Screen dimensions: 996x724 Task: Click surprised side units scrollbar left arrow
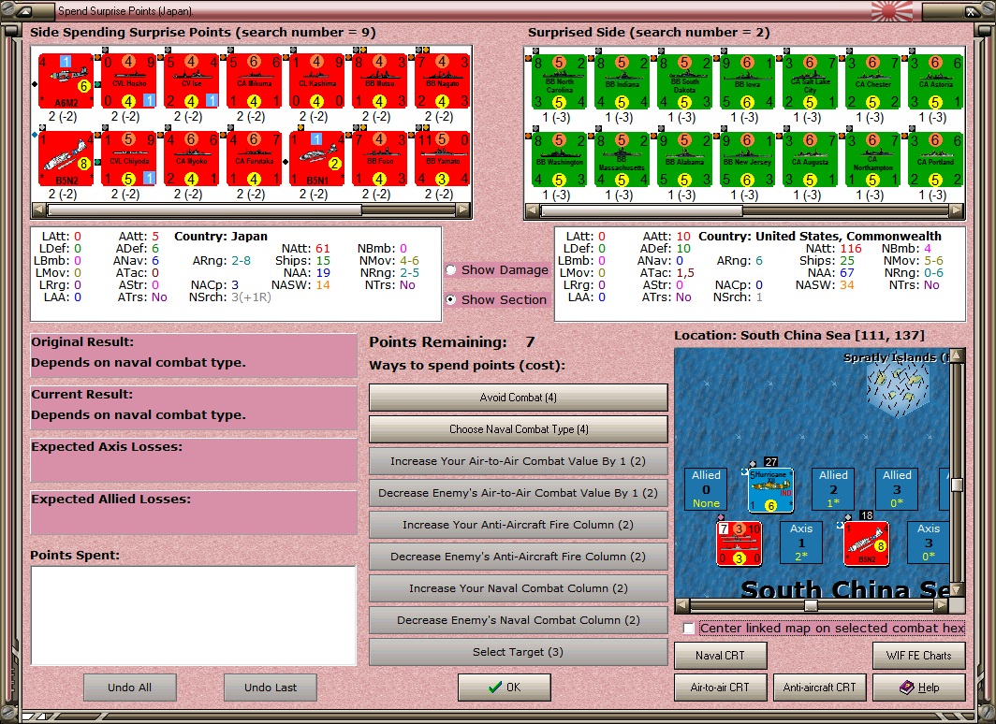(x=533, y=210)
